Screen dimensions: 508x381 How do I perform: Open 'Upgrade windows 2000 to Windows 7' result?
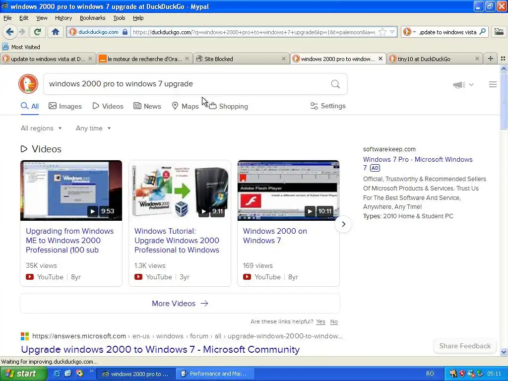click(x=160, y=349)
